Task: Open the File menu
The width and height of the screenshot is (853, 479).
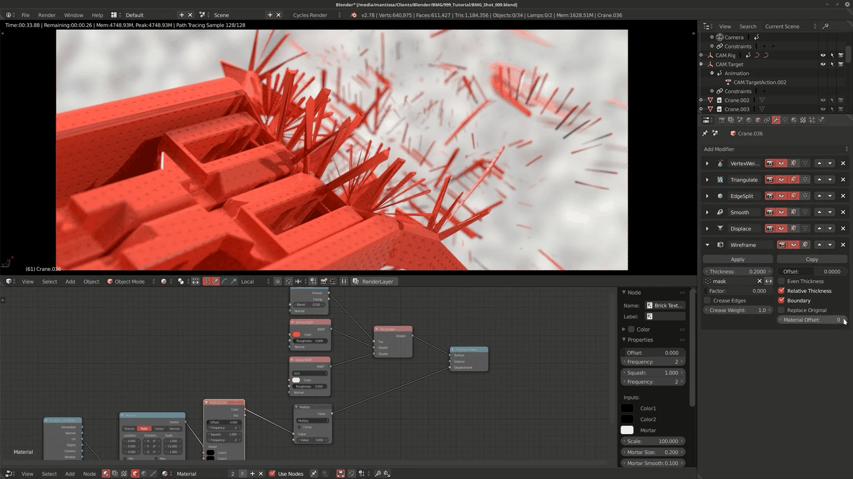Action: [x=26, y=15]
